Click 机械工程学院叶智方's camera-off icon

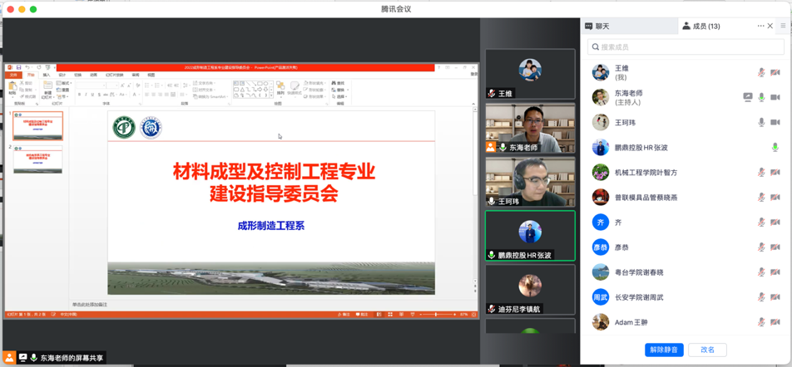coord(775,173)
